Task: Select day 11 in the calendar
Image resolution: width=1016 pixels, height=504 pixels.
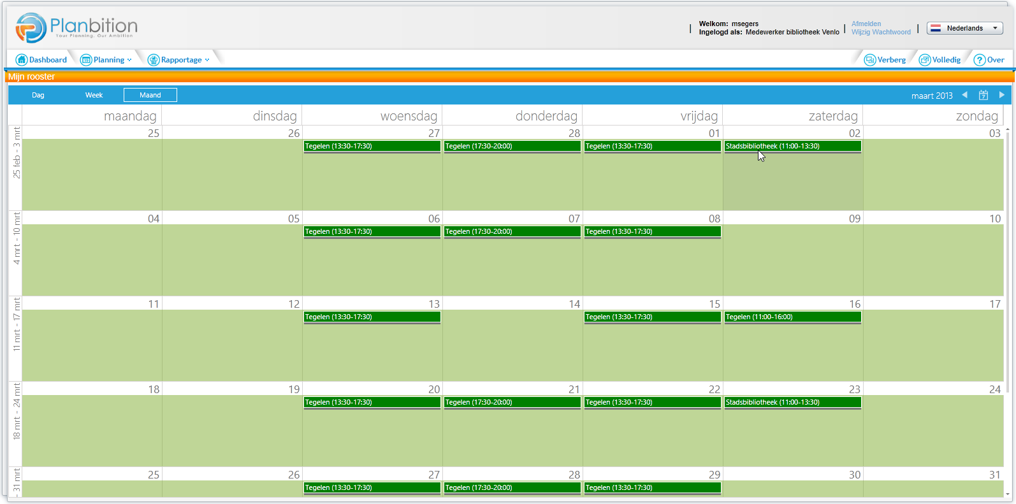Action: [154, 304]
